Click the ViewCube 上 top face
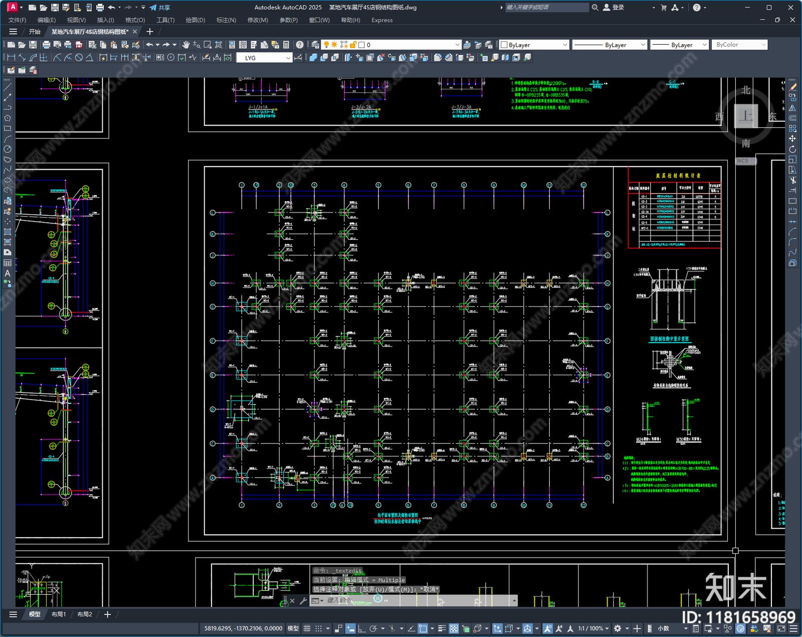The height and width of the screenshot is (637, 802). click(746, 116)
